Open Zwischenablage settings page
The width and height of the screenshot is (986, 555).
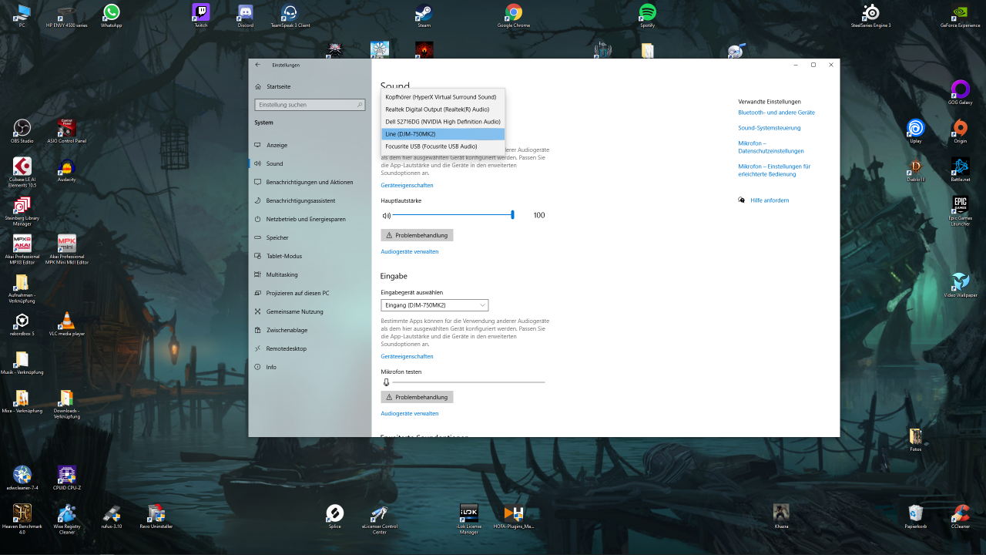pos(310,330)
